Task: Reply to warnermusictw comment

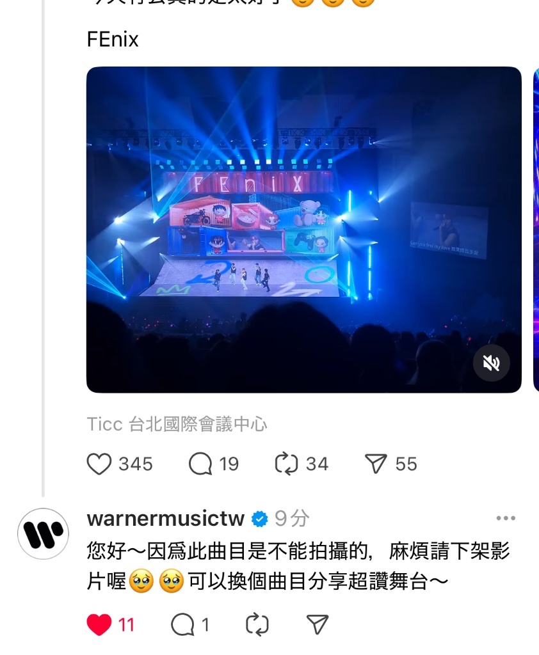Action: pos(182,624)
